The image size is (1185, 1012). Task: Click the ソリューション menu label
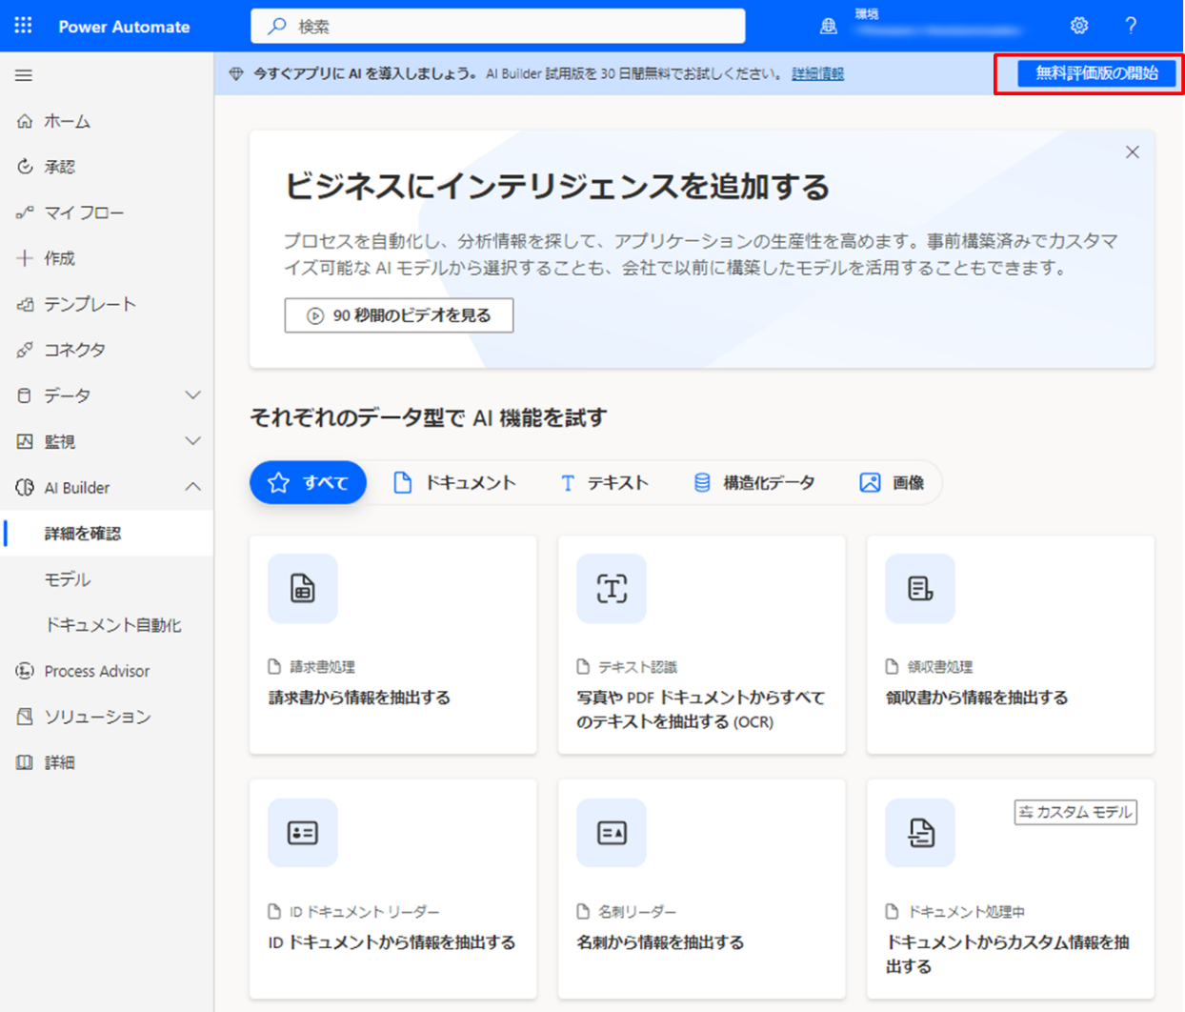point(97,717)
